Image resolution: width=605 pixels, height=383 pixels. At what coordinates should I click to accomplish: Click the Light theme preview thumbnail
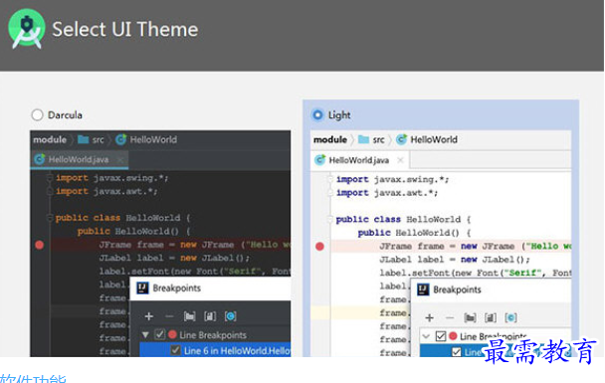click(x=441, y=244)
